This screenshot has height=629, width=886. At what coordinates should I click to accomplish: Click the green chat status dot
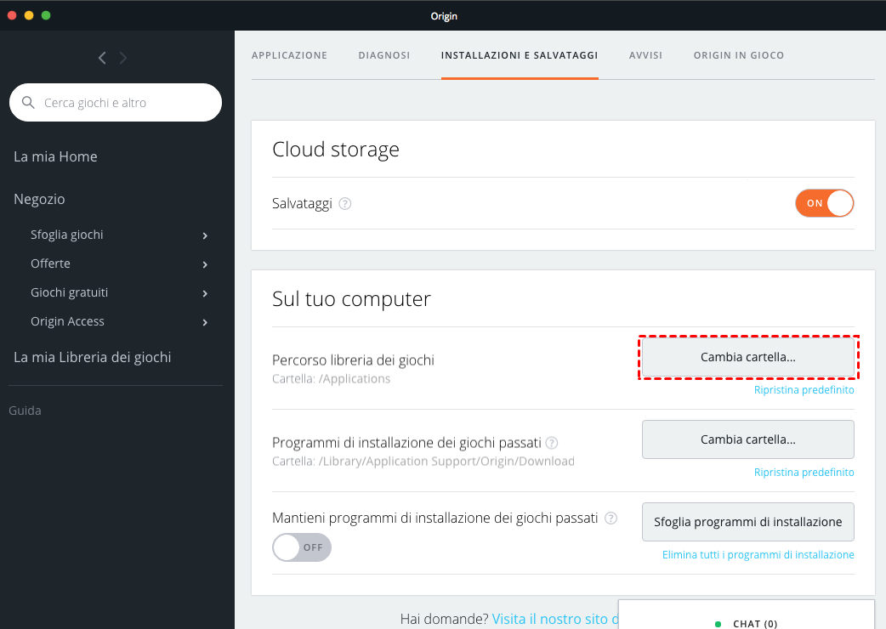point(718,624)
